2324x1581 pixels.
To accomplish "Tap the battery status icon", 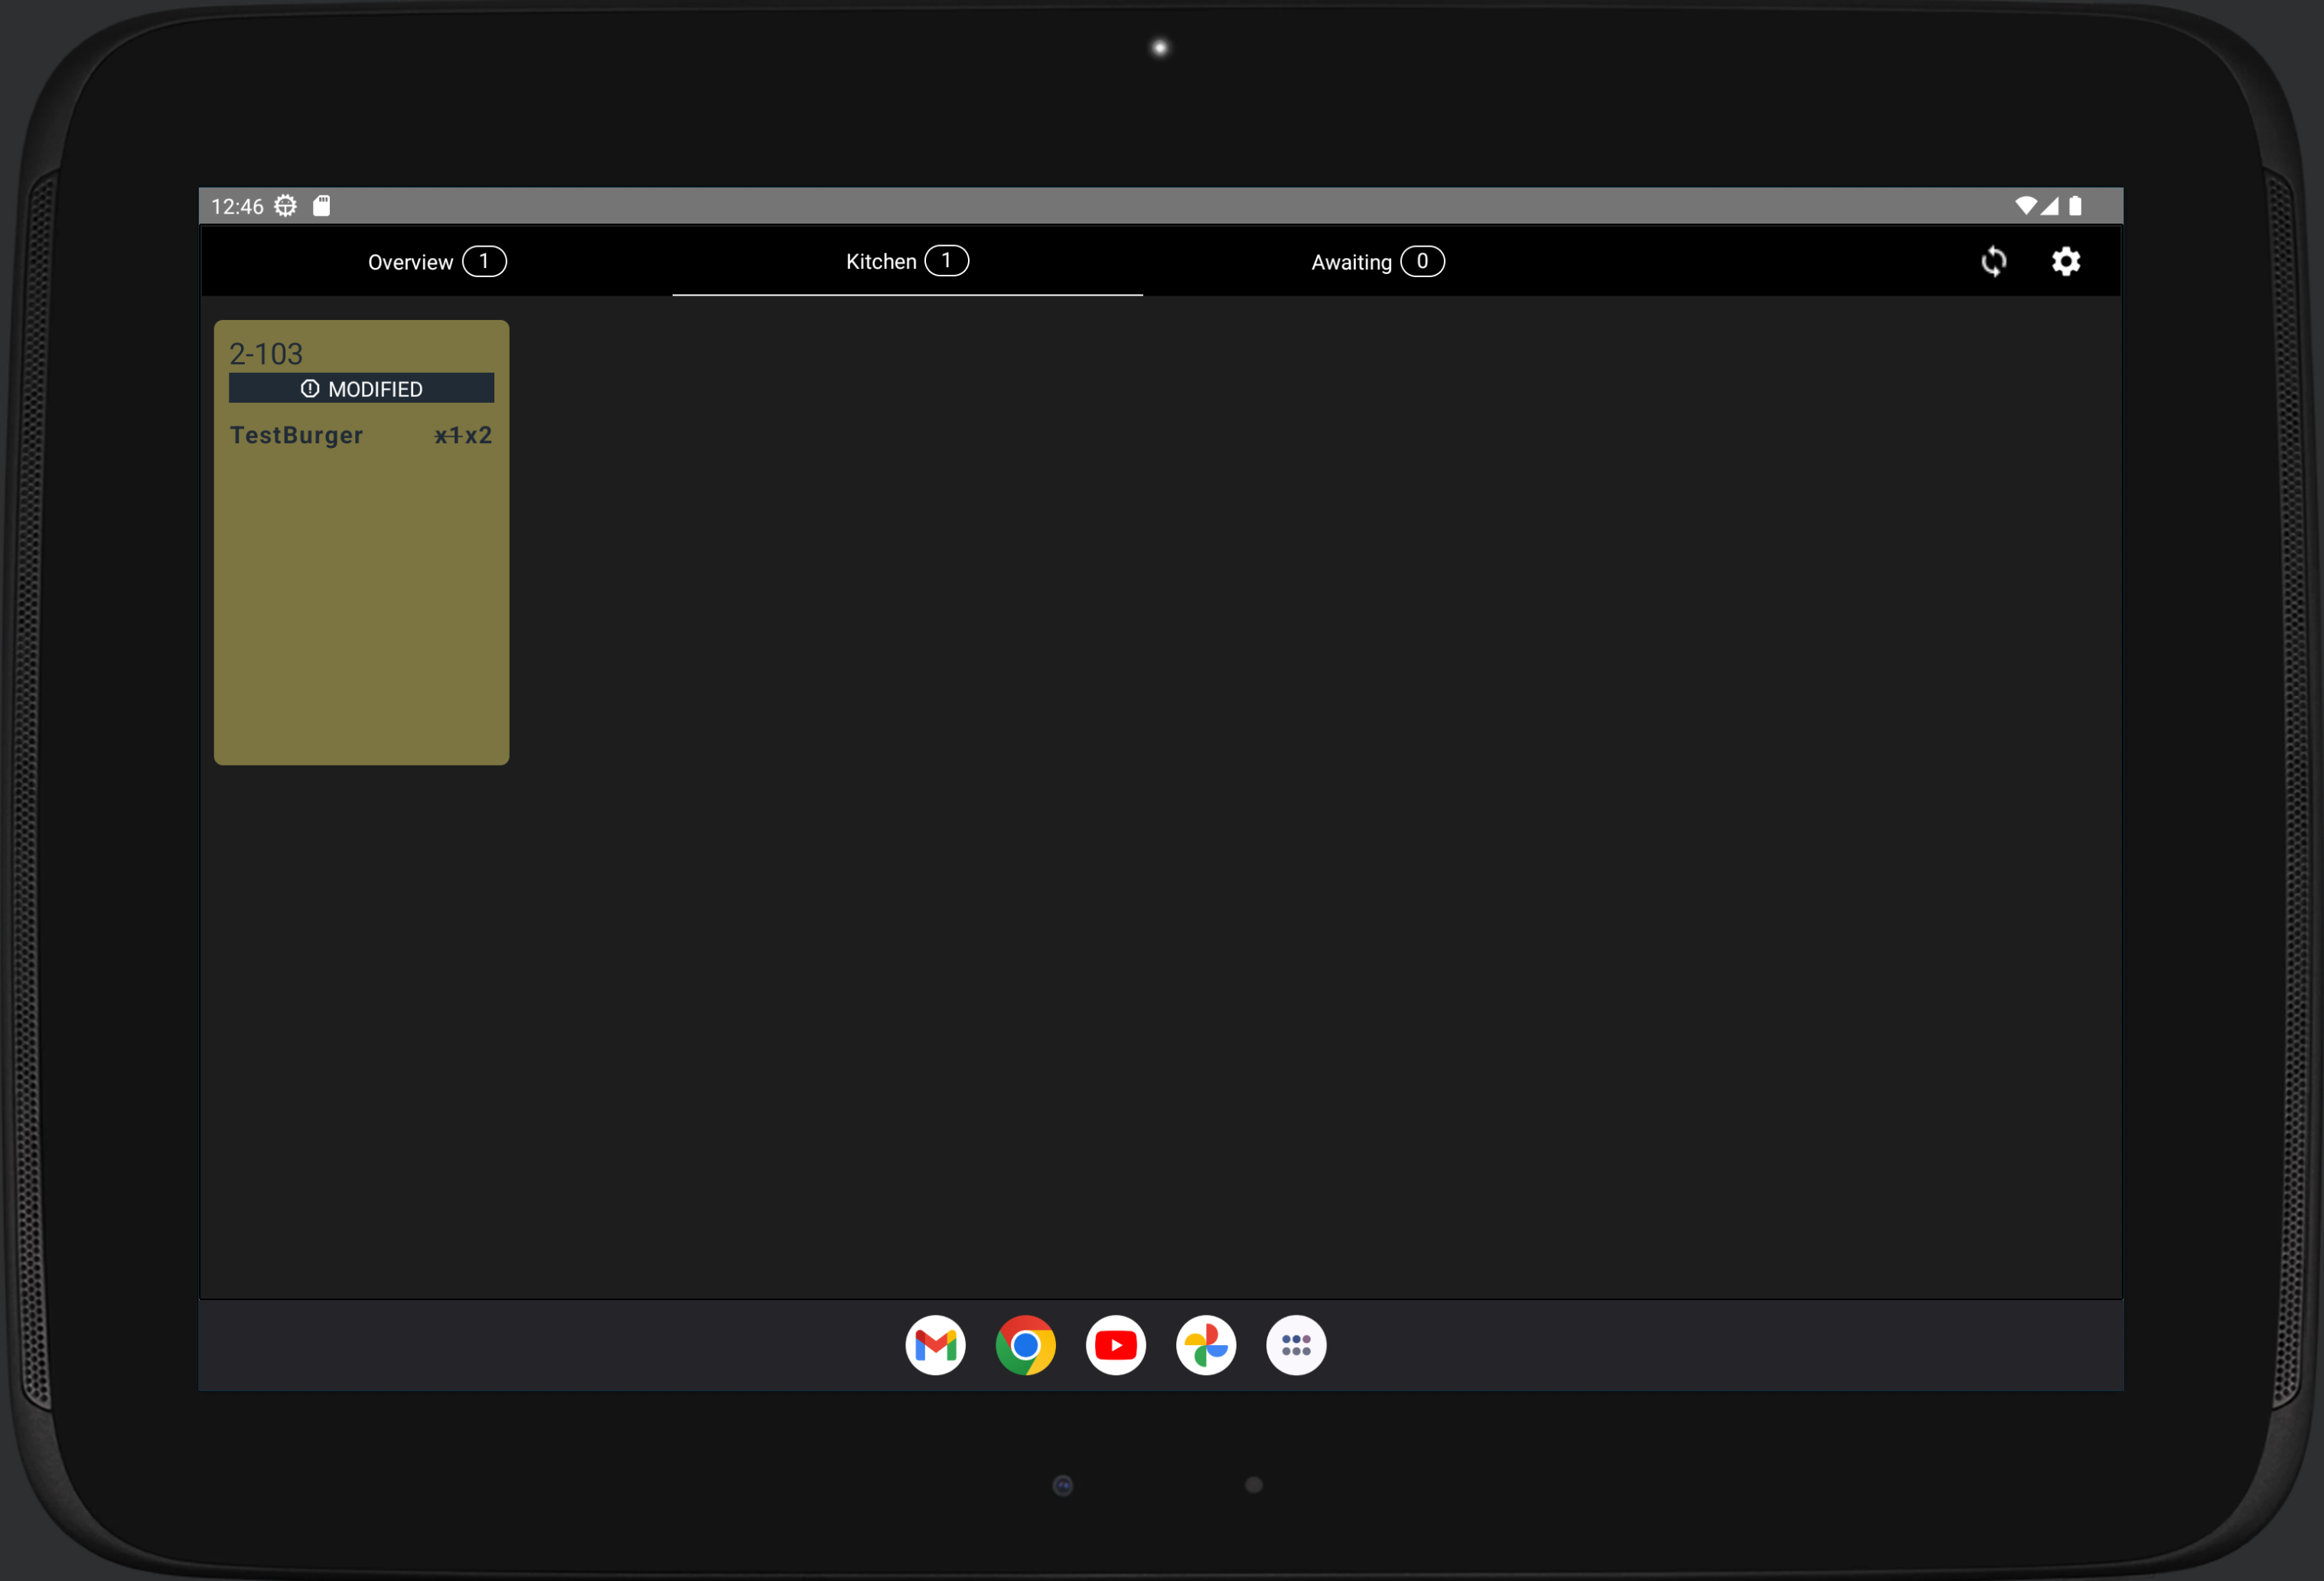I will point(2075,206).
